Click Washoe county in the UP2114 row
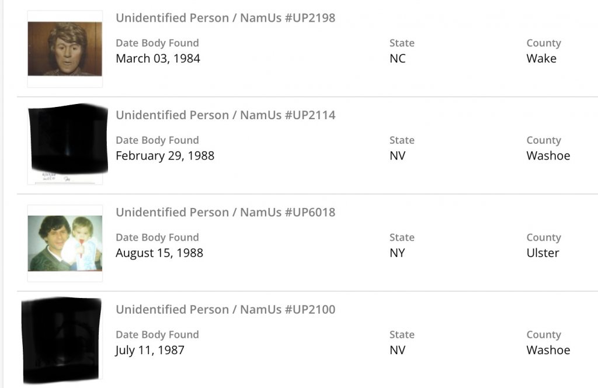The height and width of the screenshot is (388, 598). click(x=548, y=156)
